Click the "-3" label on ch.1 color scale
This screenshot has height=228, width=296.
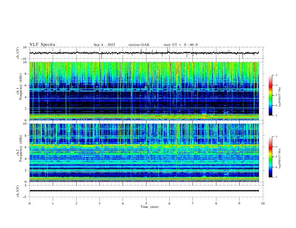click(275, 75)
